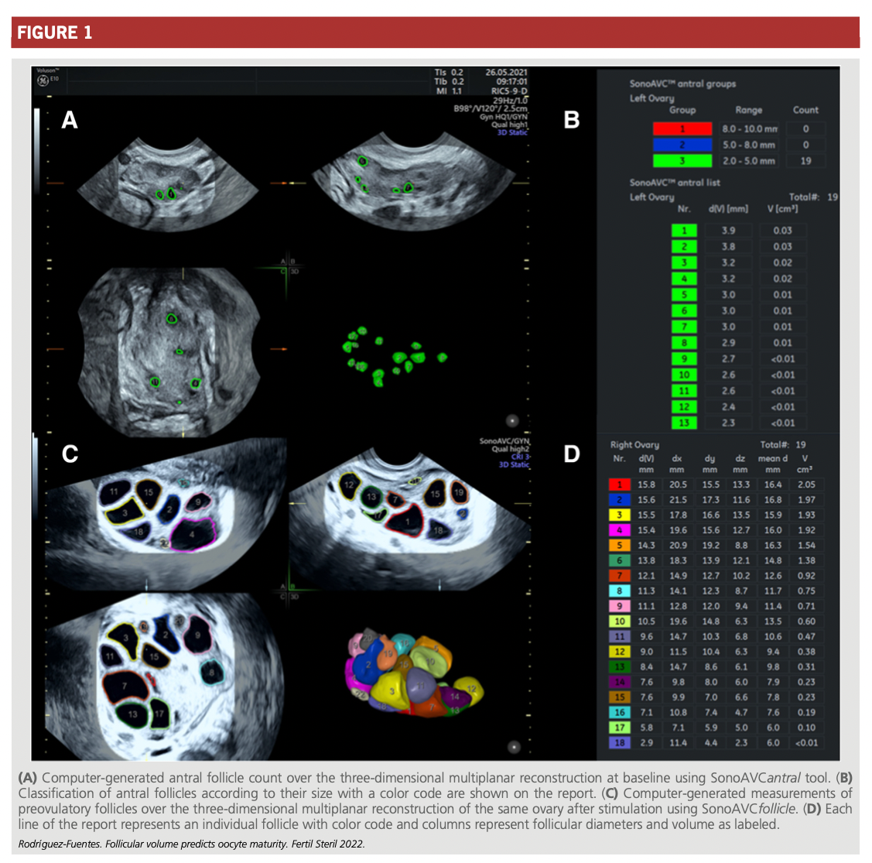The height and width of the screenshot is (863, 872).
Task: Click panel label A
Action: [x=70, y=120]
